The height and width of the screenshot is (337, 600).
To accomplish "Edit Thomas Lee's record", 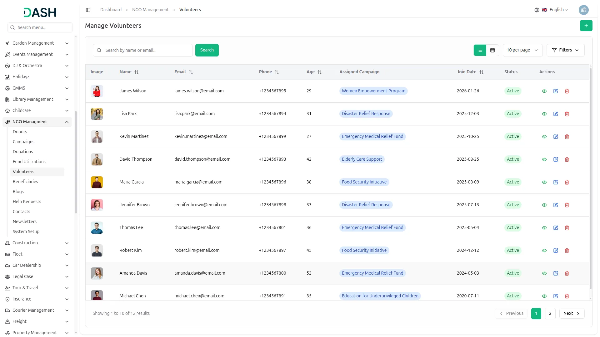I will point(555,228).
